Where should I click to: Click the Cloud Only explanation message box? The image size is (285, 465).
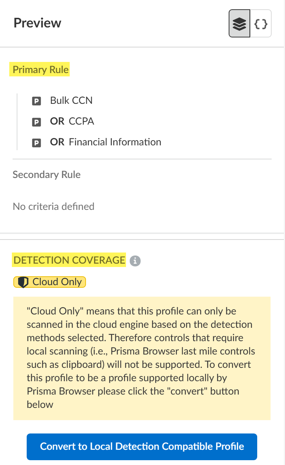(x=142, y=358)
